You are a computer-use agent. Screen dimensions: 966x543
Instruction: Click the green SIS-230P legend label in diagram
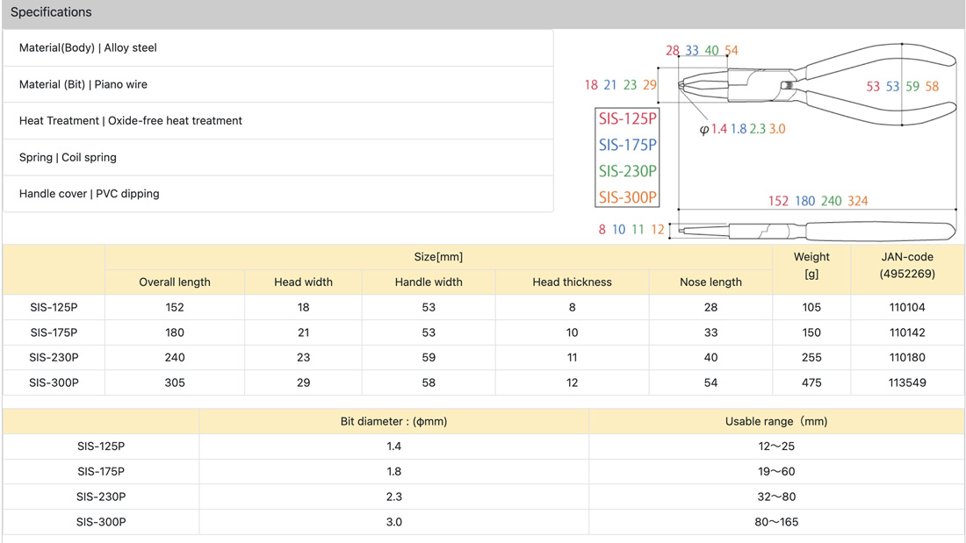[x=627, y=171]
